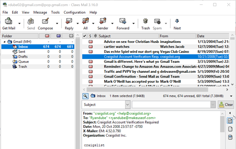Image resolution: width=236 pixels, height=149 pixels.
Task: Sort messages by From column header
Action: [178, 36]
